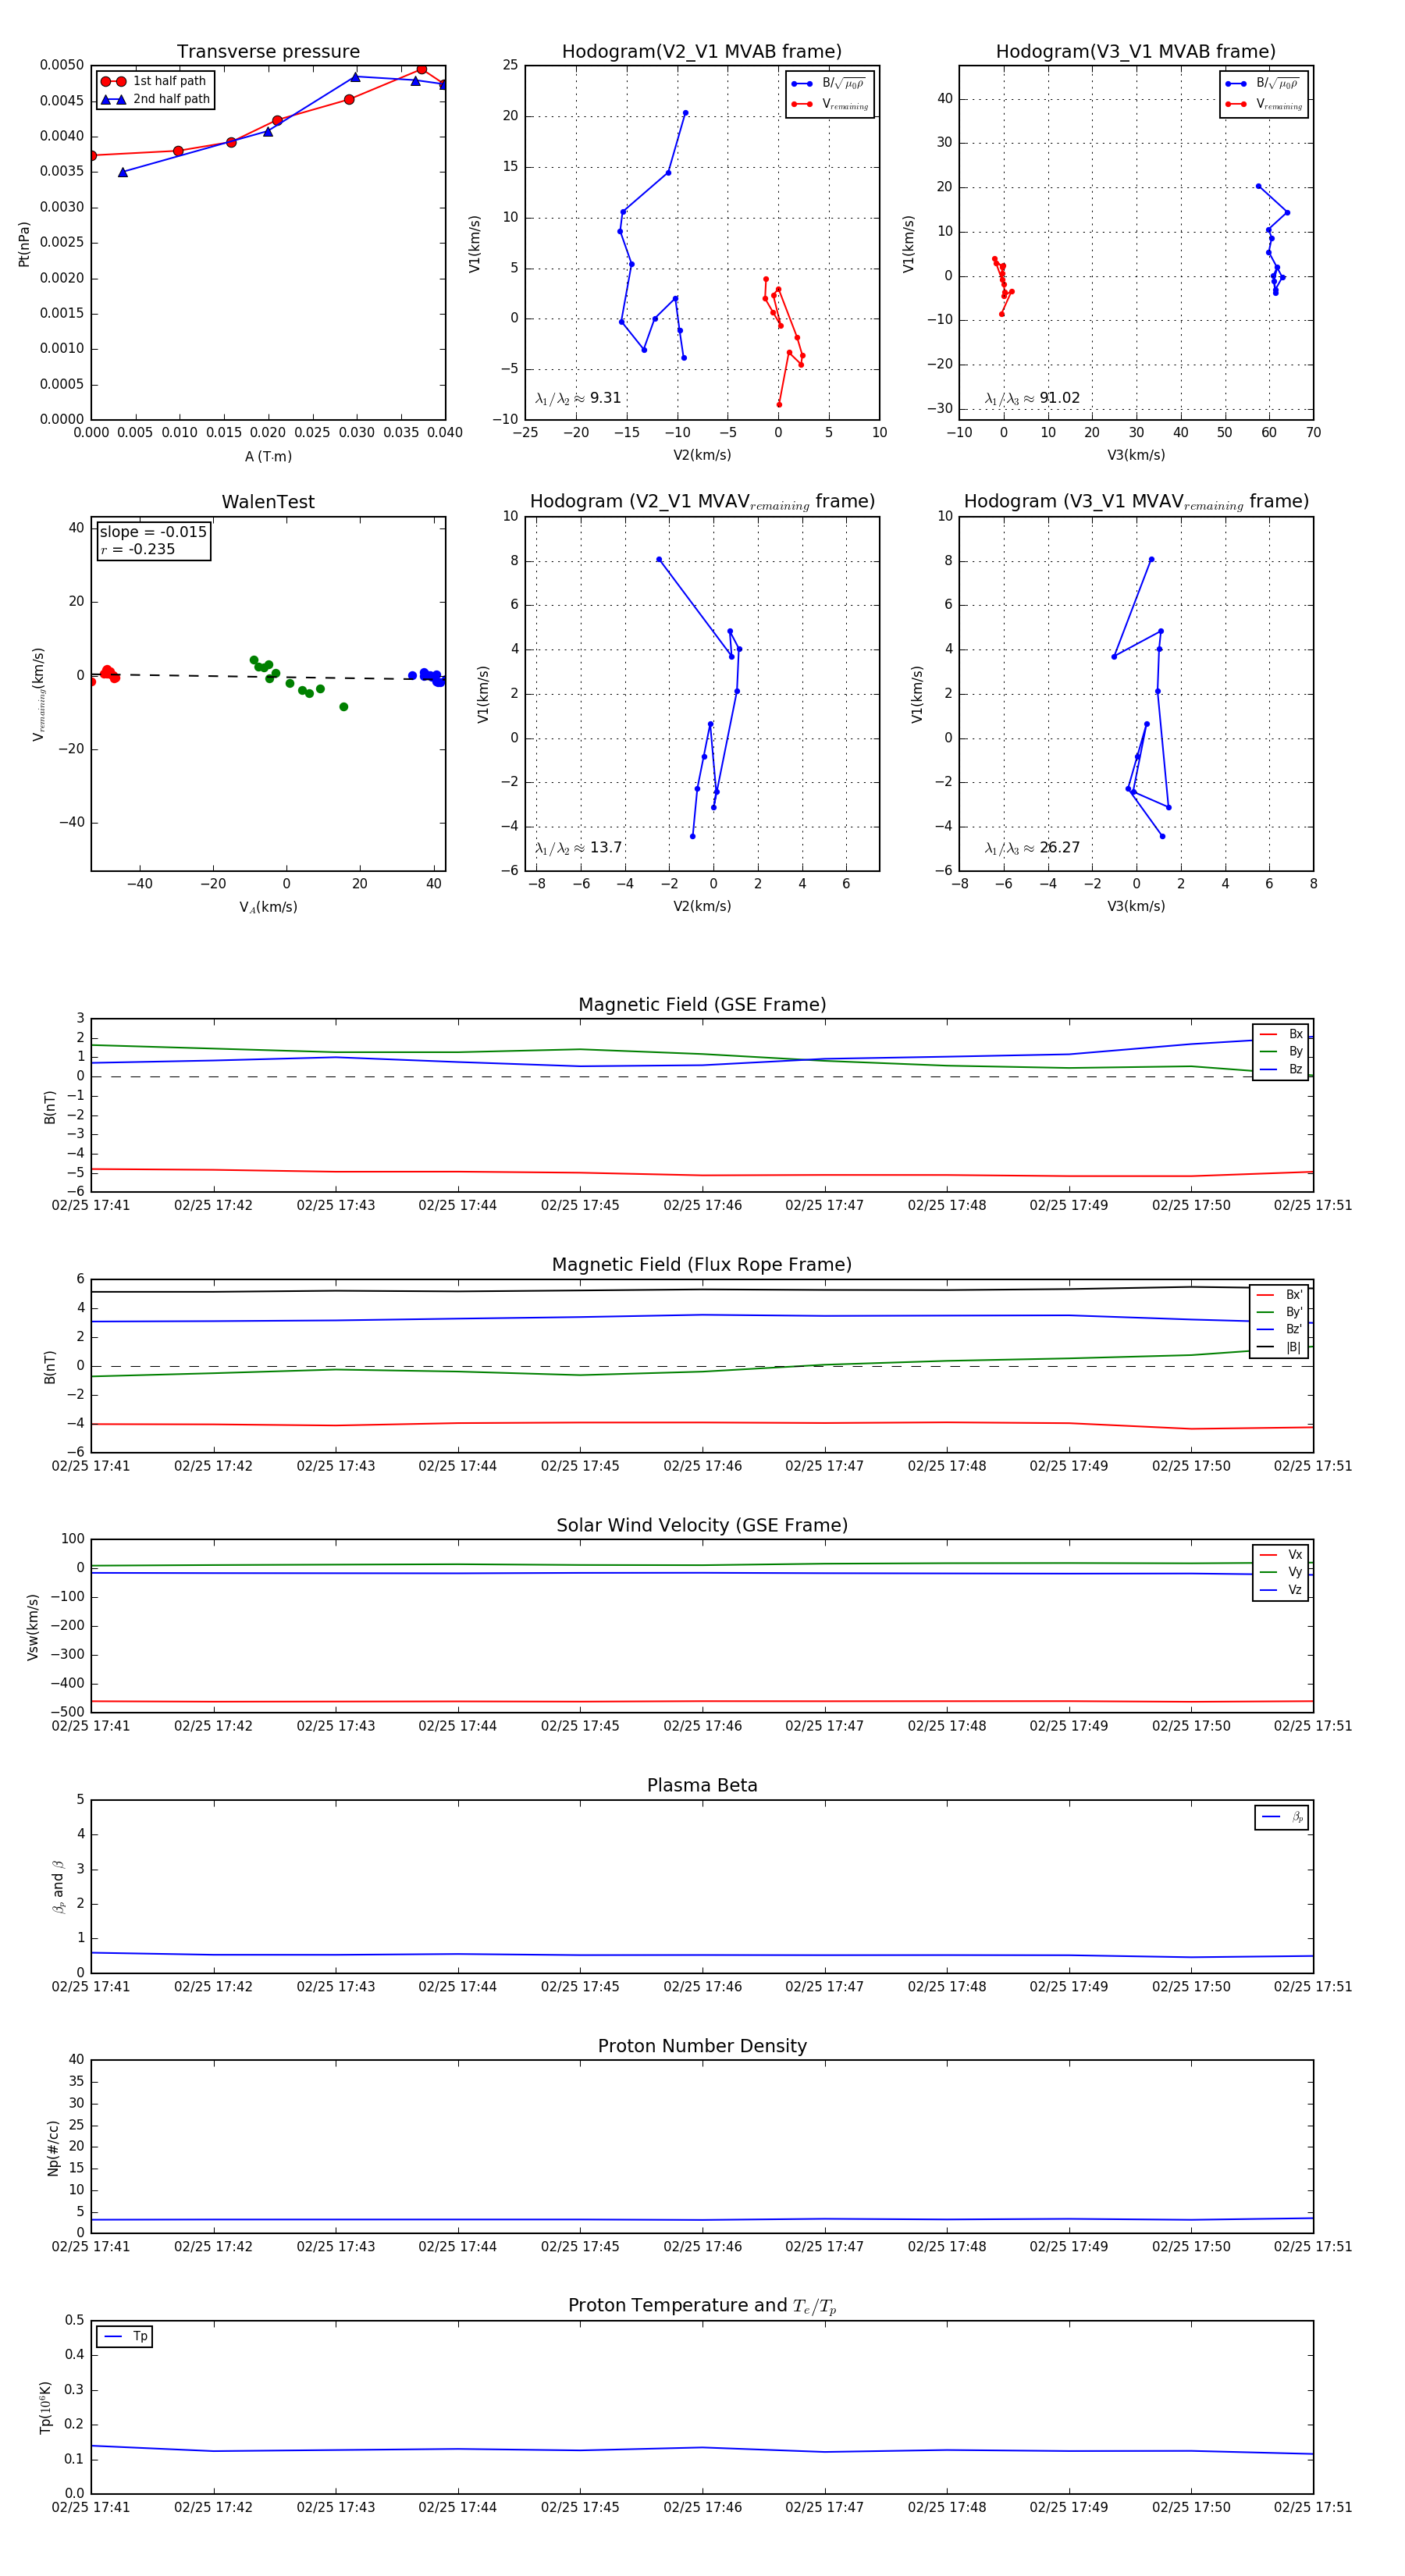1405x2576 pixels.
Task: Click the "Solar Wind Velocity (GSE Frame)" title
Action: 702,1525
